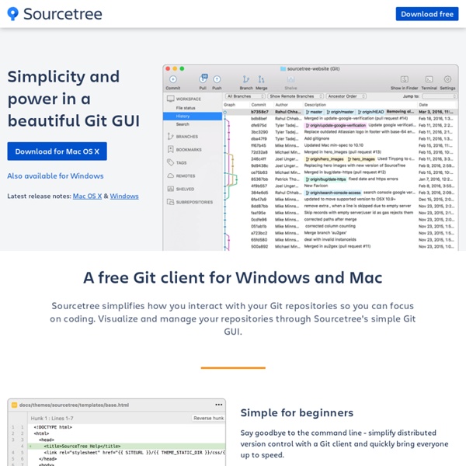The width and height of the screenshot is (466, 466).
Task: Click the origin/HEAD branch tag
Action: click(x=371, y=112)
